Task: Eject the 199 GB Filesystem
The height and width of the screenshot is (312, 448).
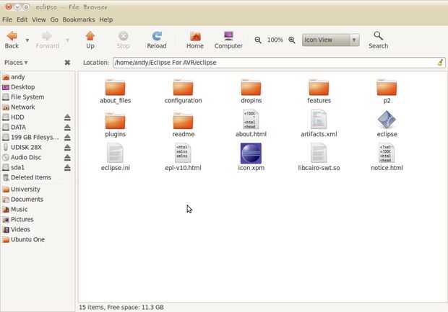Action: [x=67, y=138]
